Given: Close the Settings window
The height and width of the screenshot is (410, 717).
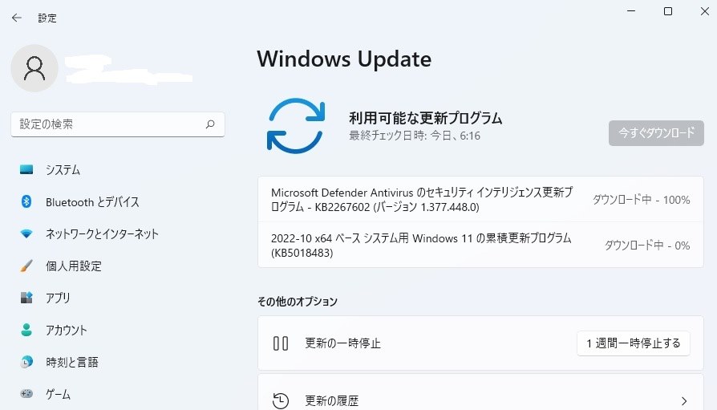Looking at the screenshot, I should pyautogui.click(x=705, y=11).
